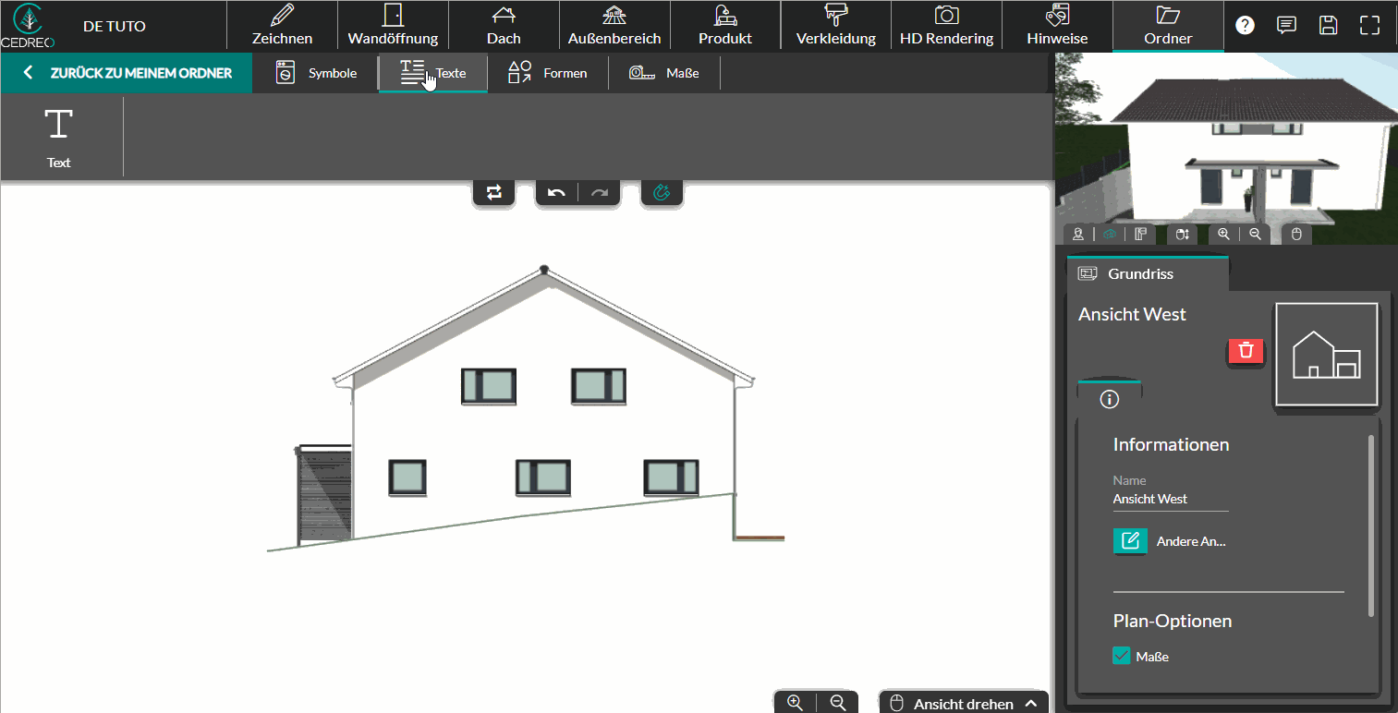Toggle the 3D isometric view icon
Image resolution: width=1398 pixels, height=713 pixels.
tap(1110, 235)
